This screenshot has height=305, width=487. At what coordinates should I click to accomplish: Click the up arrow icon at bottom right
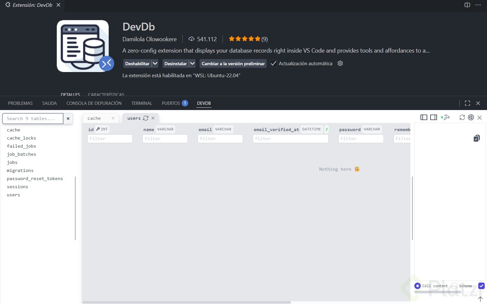(481, 299)
